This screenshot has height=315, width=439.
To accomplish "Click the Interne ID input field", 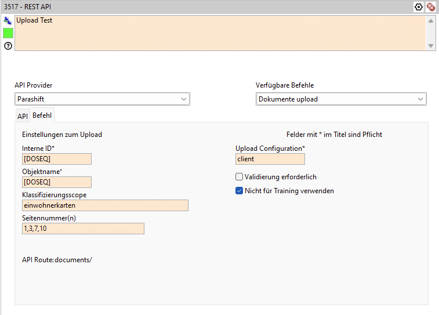I will [57, 159].
